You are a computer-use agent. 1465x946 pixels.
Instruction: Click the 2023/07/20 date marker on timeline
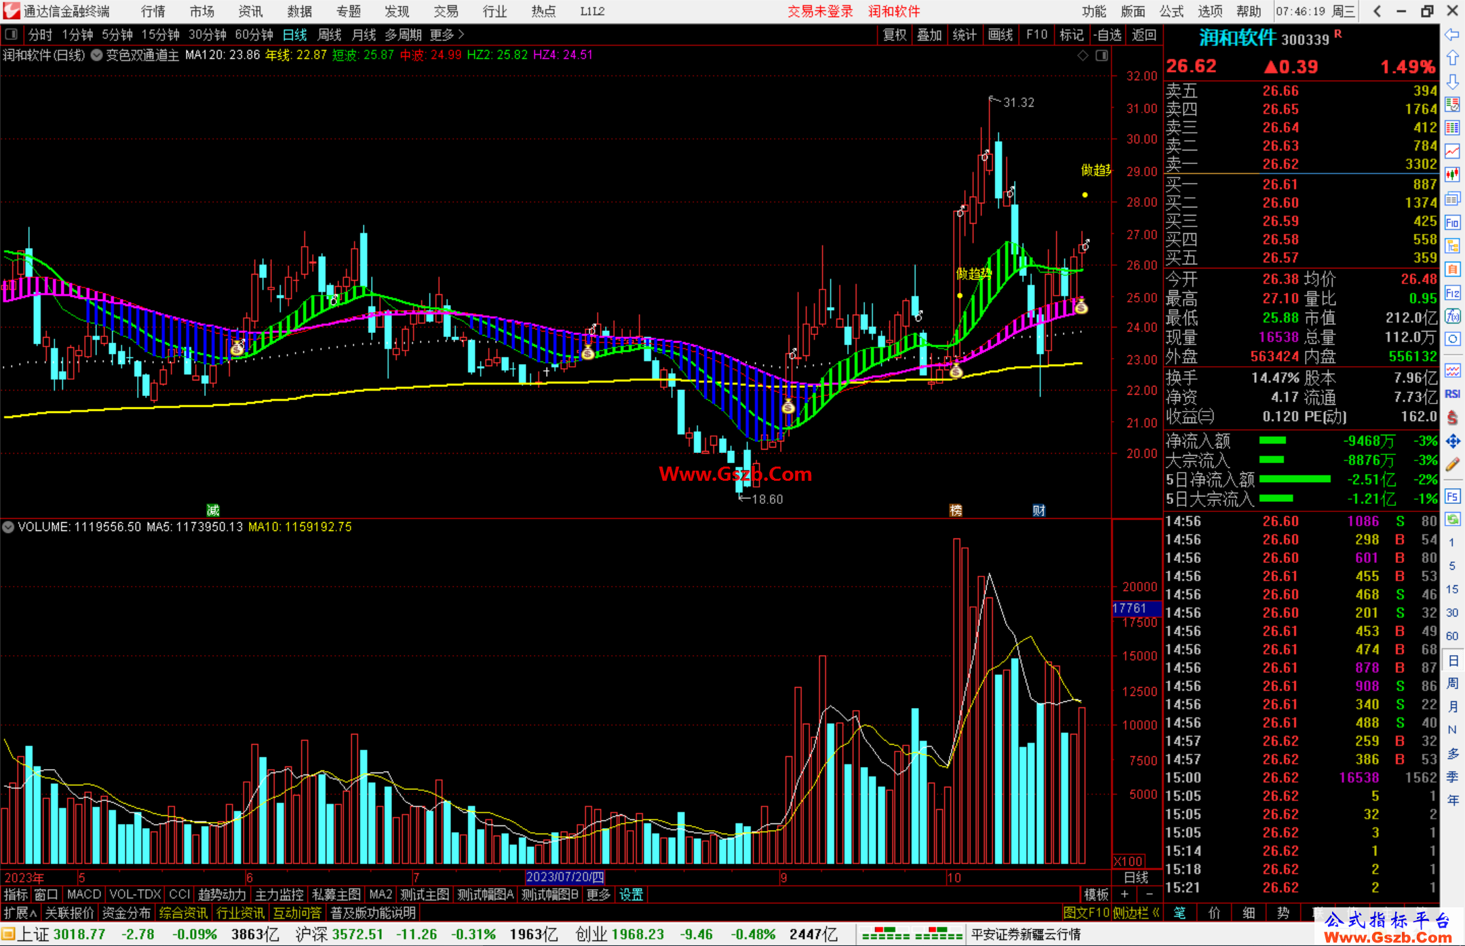(565, 877)
